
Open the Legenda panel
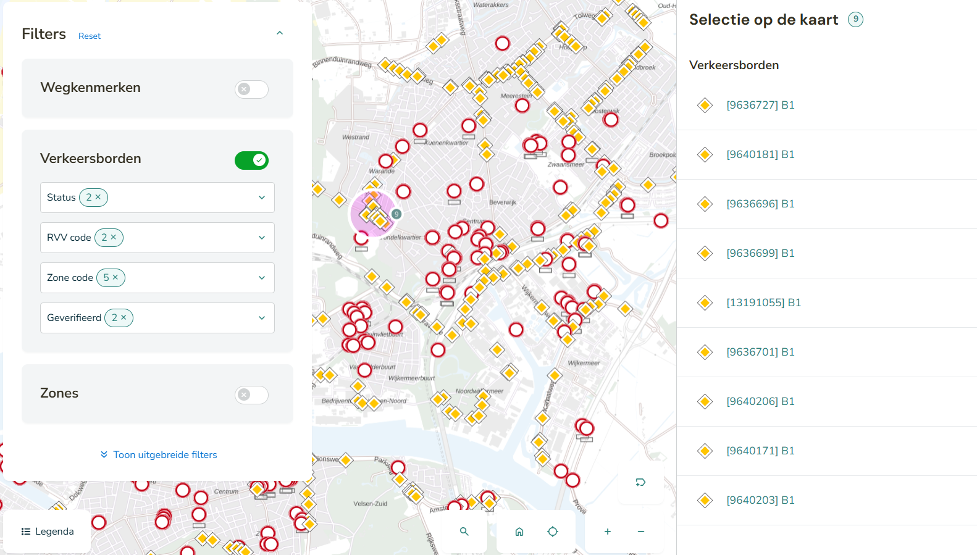pyautogui.click(x=48, y=532)
